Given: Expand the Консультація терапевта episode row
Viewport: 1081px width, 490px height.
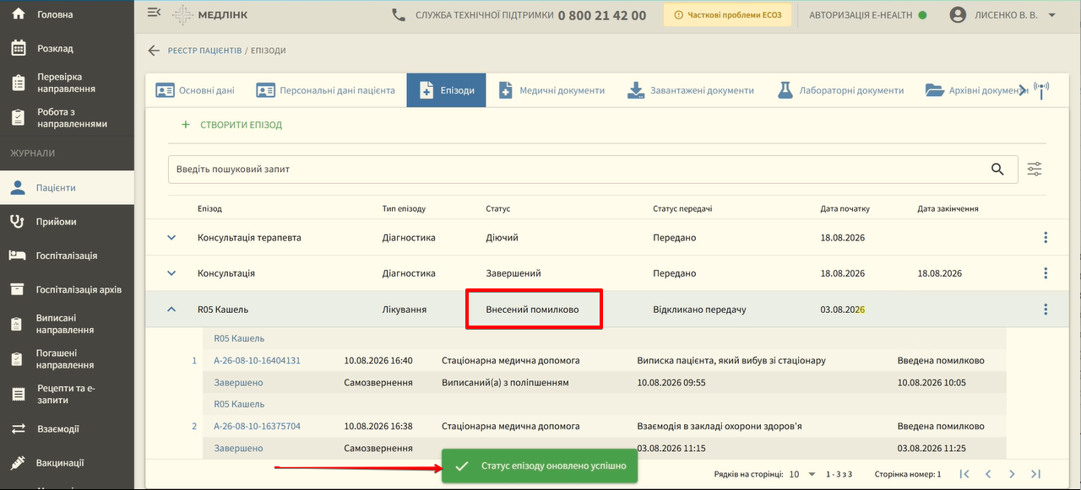Looking at the screenshot, I should [171, 238].
